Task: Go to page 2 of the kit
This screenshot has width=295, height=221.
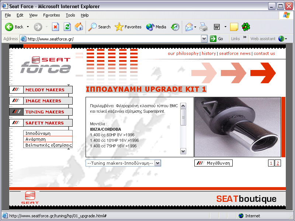Action: click(278, 163)
